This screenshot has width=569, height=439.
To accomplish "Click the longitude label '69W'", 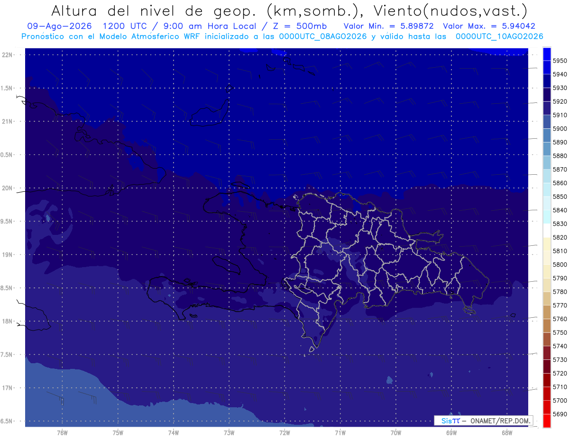I will (451, 432).
